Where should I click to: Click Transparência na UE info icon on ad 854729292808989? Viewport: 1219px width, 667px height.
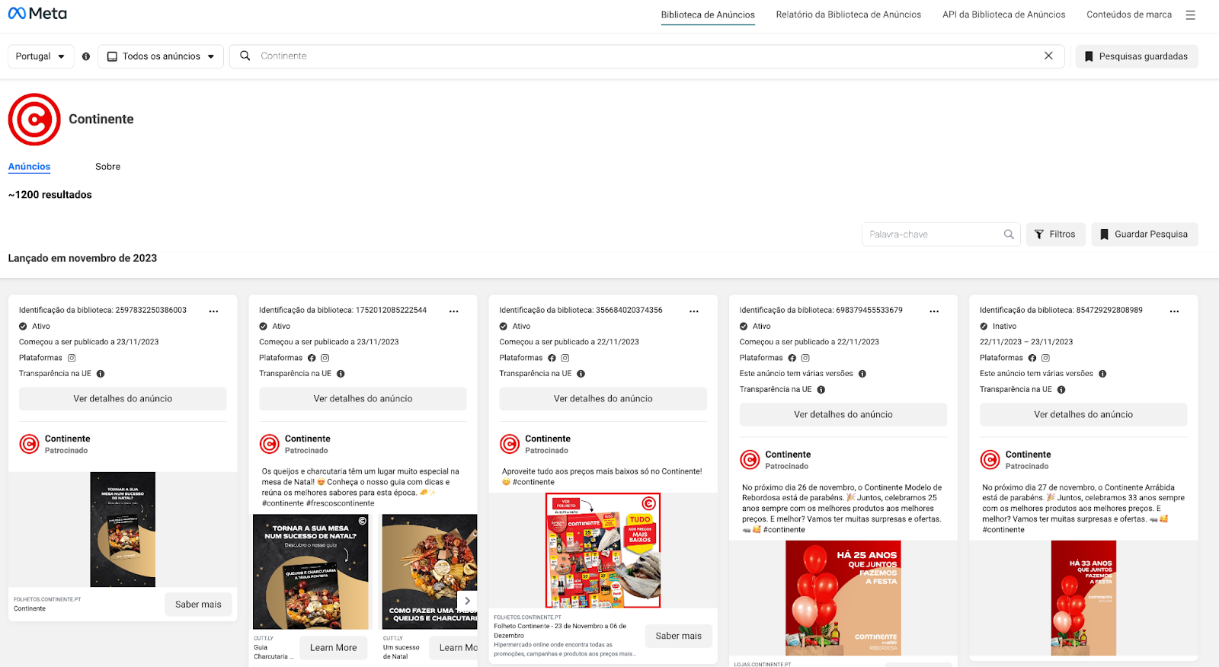tap(1061, 390)
